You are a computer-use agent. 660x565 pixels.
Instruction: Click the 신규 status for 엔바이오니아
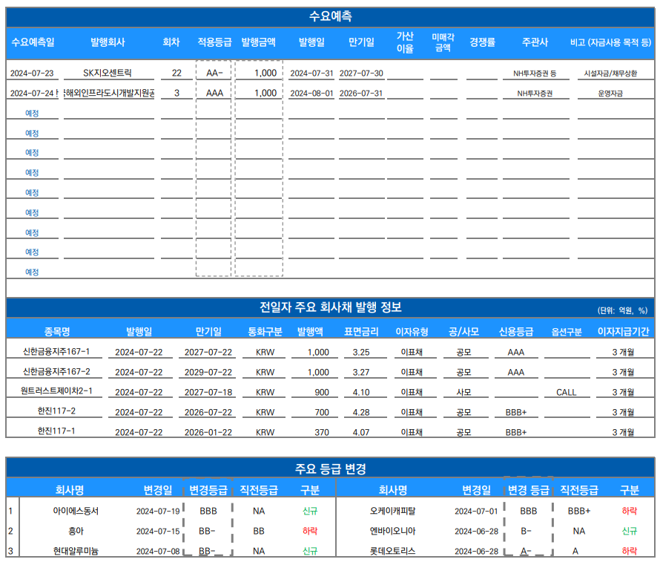pyautogui.click(x=630, y=531)
